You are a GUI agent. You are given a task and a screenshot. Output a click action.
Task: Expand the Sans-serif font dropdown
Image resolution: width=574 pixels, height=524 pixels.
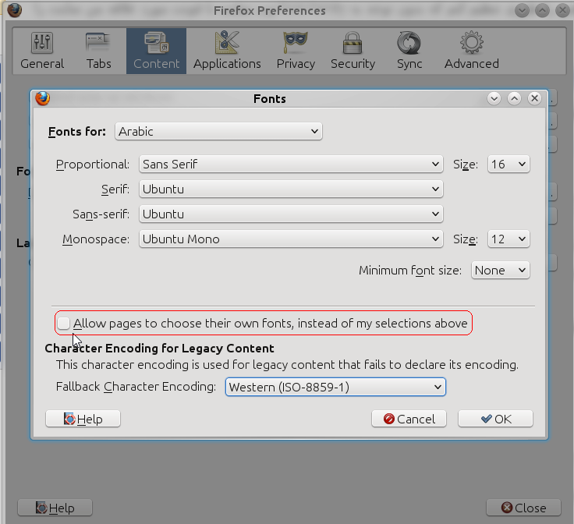[x=291, y=214]
